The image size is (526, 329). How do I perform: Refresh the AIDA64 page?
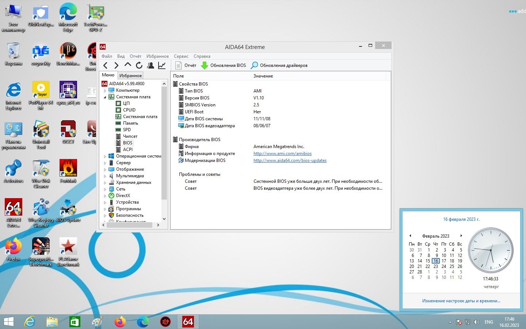pyautogui.click(x=139, y=65)
